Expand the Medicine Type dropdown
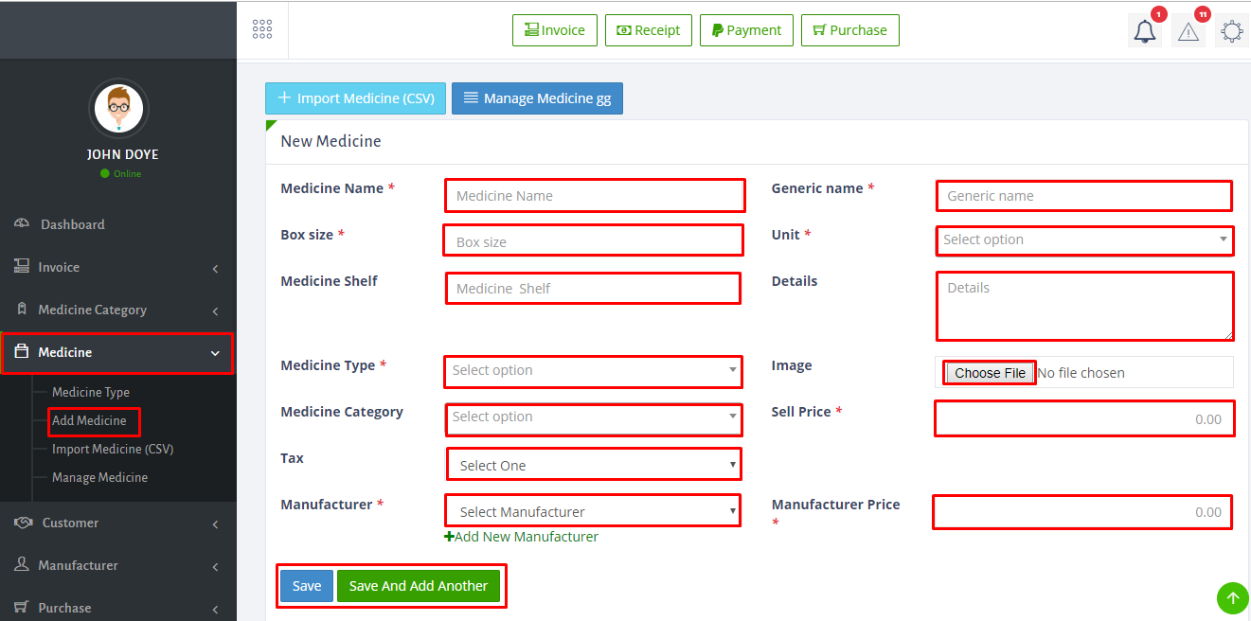This screenshot has height=621, width=1251. click(x=594, y=371)
